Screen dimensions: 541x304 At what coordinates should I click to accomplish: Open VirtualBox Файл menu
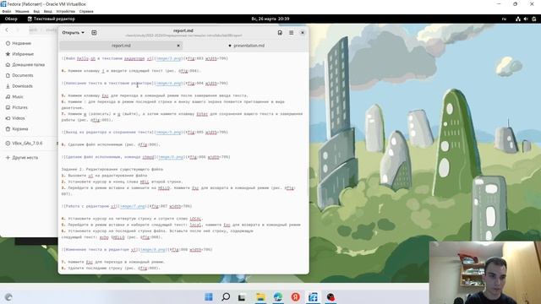(6, 11)
